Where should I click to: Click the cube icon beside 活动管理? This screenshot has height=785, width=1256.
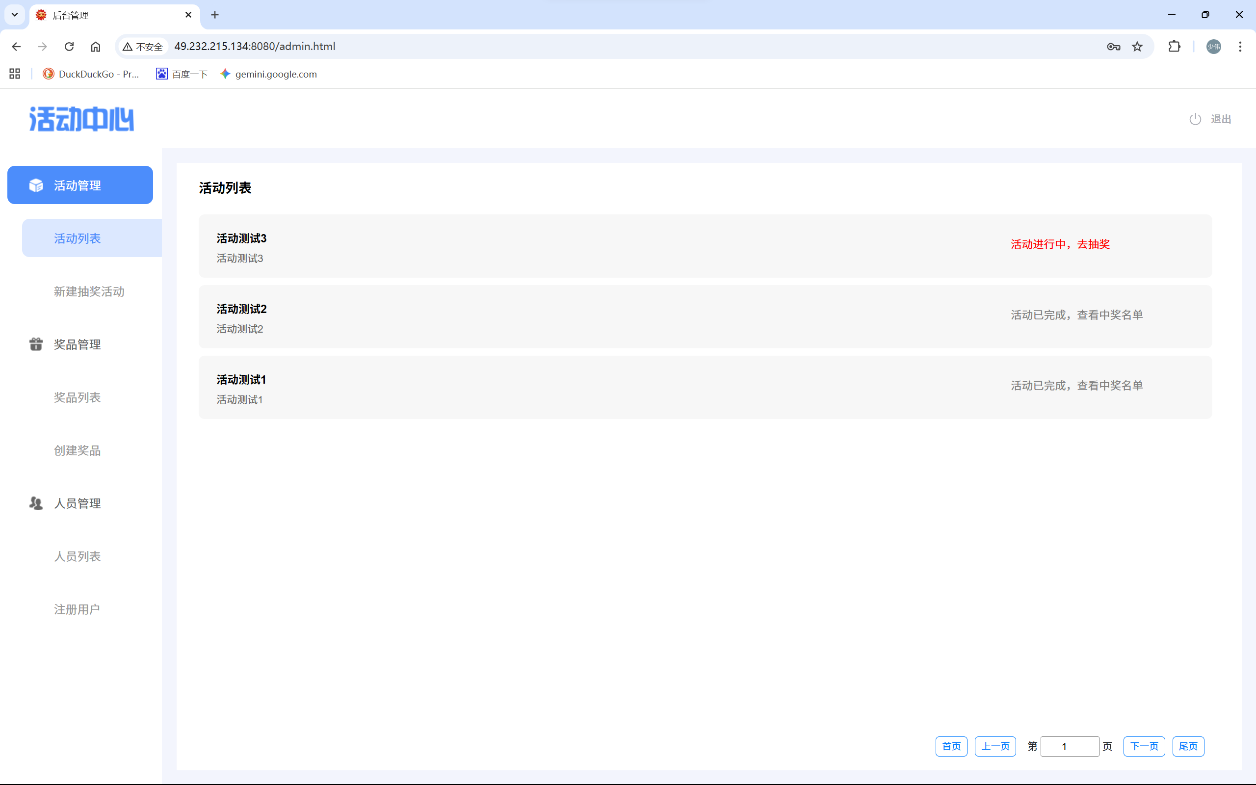pos(36,185)
